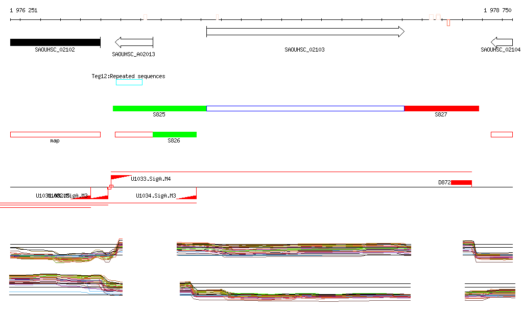Image resolution: width=523 pixels, height=312 pixels.
Task: Click the 'U1033.SigA.M4' label
Action: click(x=151, y=179)
